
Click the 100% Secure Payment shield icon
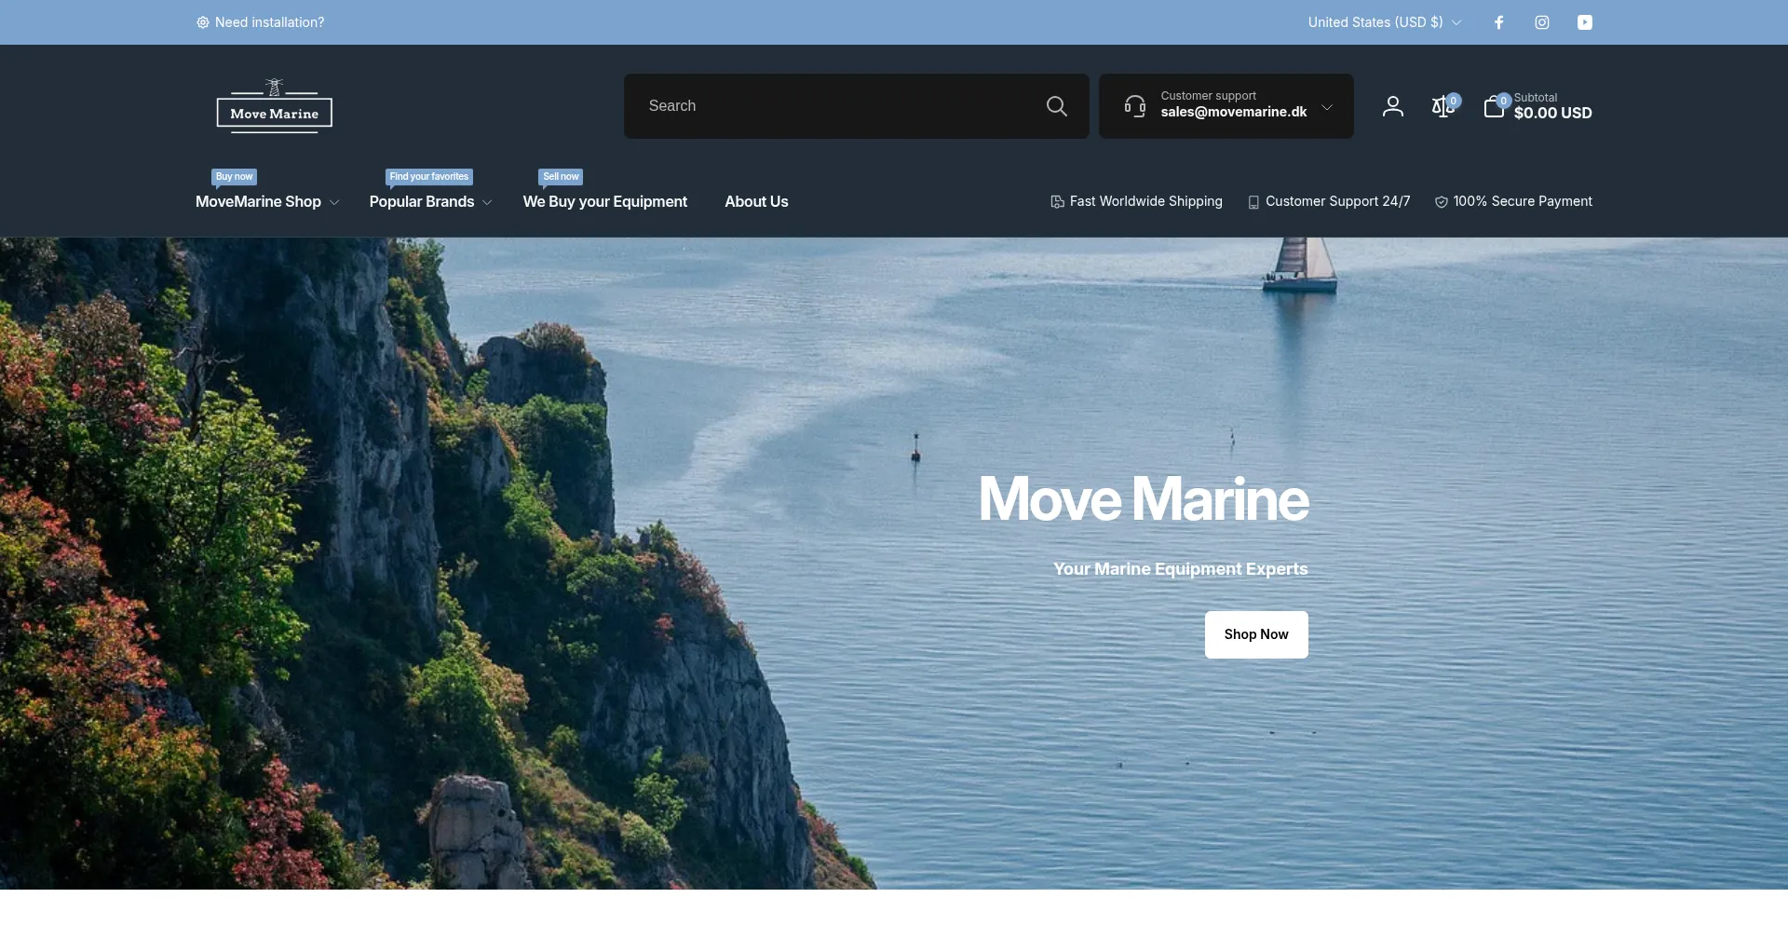point(1442,201)
